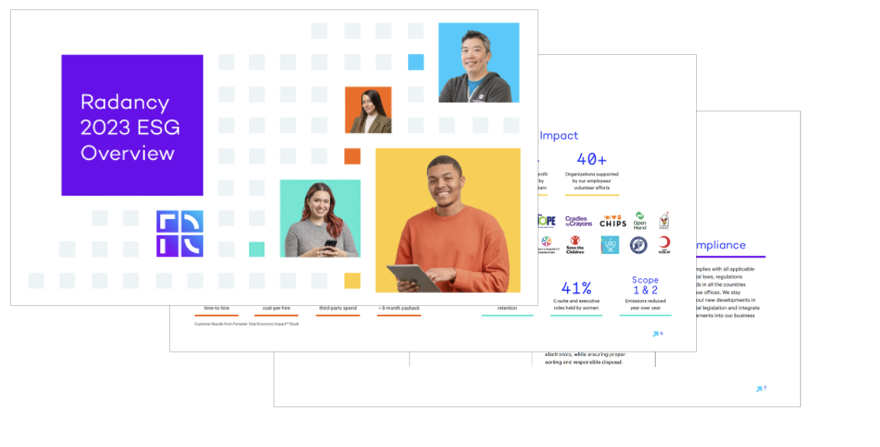Click the 'third-party spend' label
The height and width of the screenshot is (447, 880).
[337, 308]
